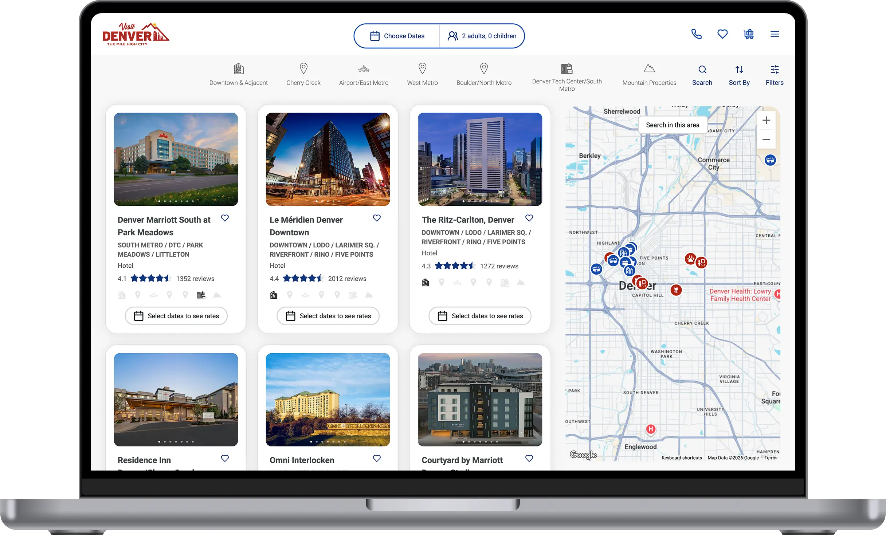Open the hamburger menu
886x535 pixels.
pos(775,34)
